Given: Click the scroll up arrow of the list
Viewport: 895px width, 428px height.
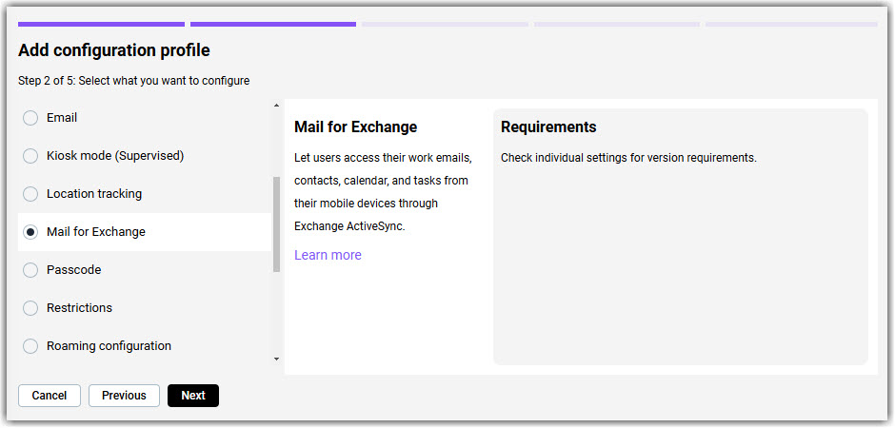Looking at the screenshot, I should coord(277,106).
